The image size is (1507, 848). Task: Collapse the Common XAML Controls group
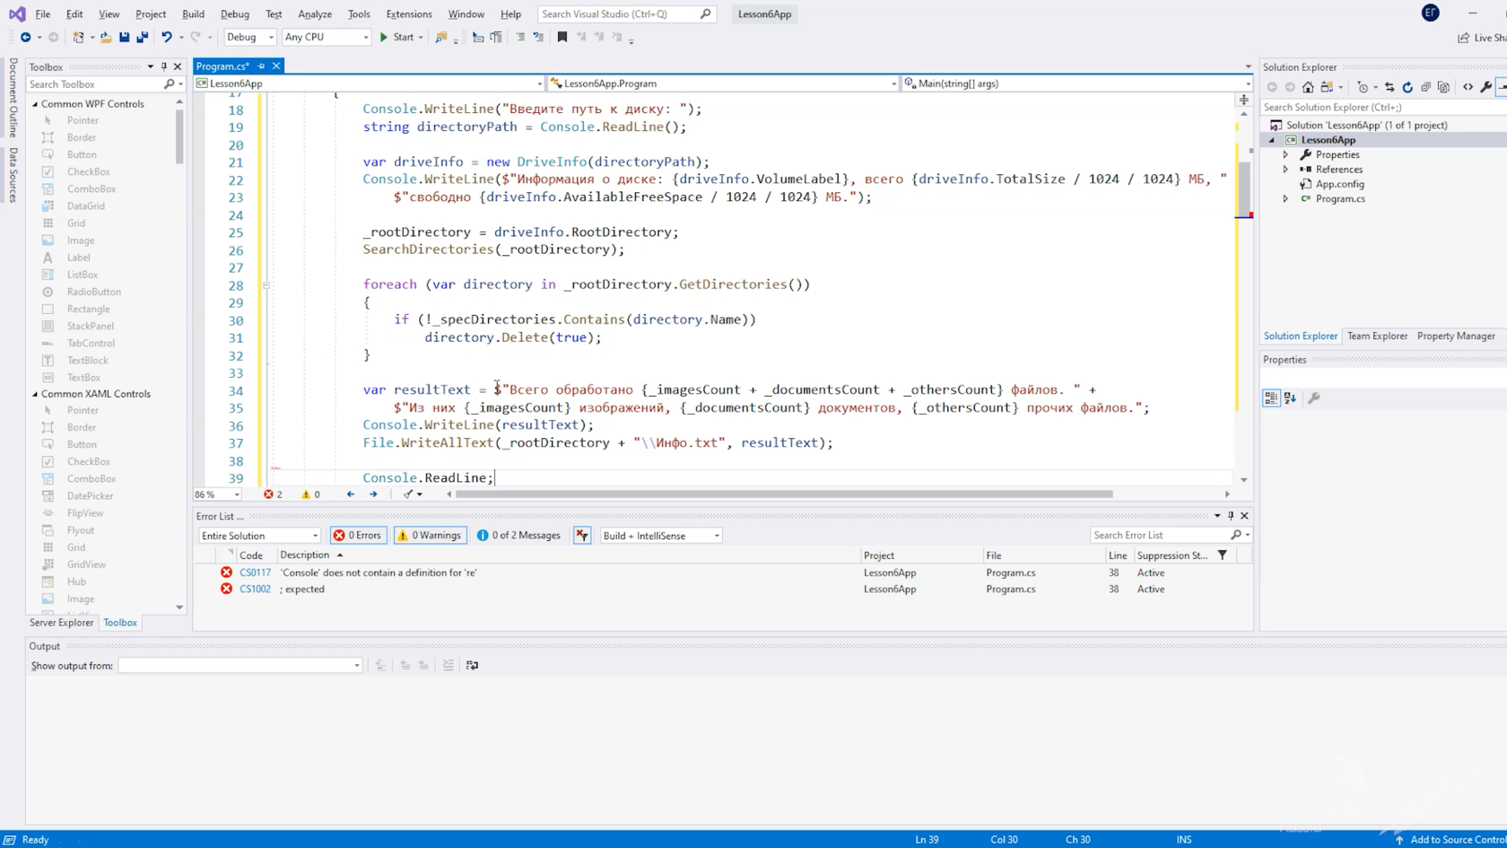coord(36,394)
